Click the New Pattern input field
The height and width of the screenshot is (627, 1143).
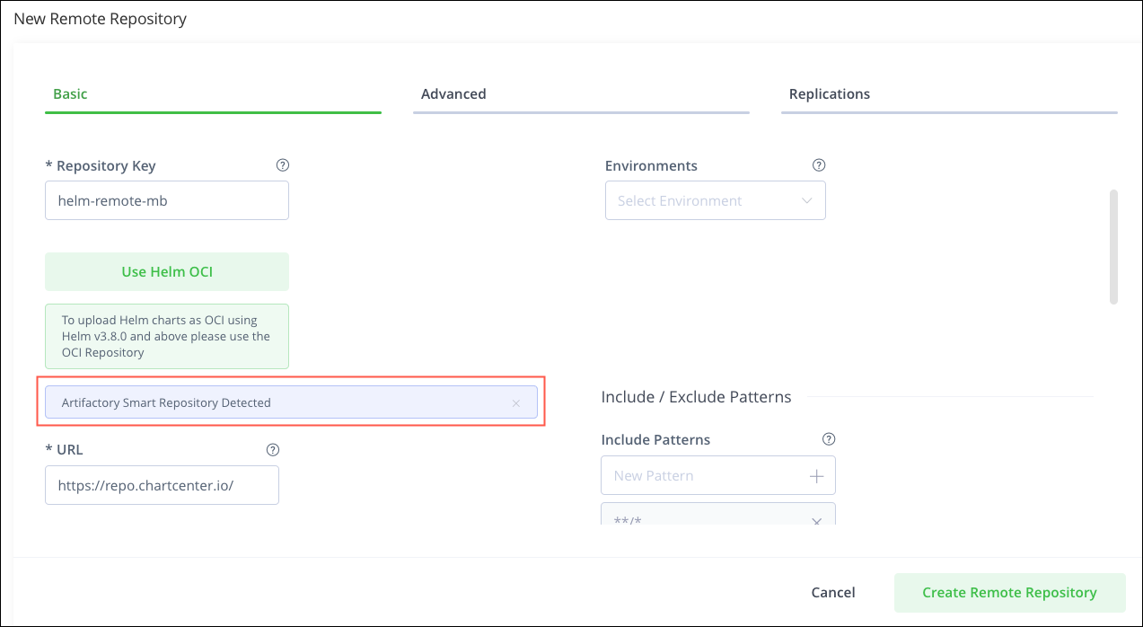point(700,475)
